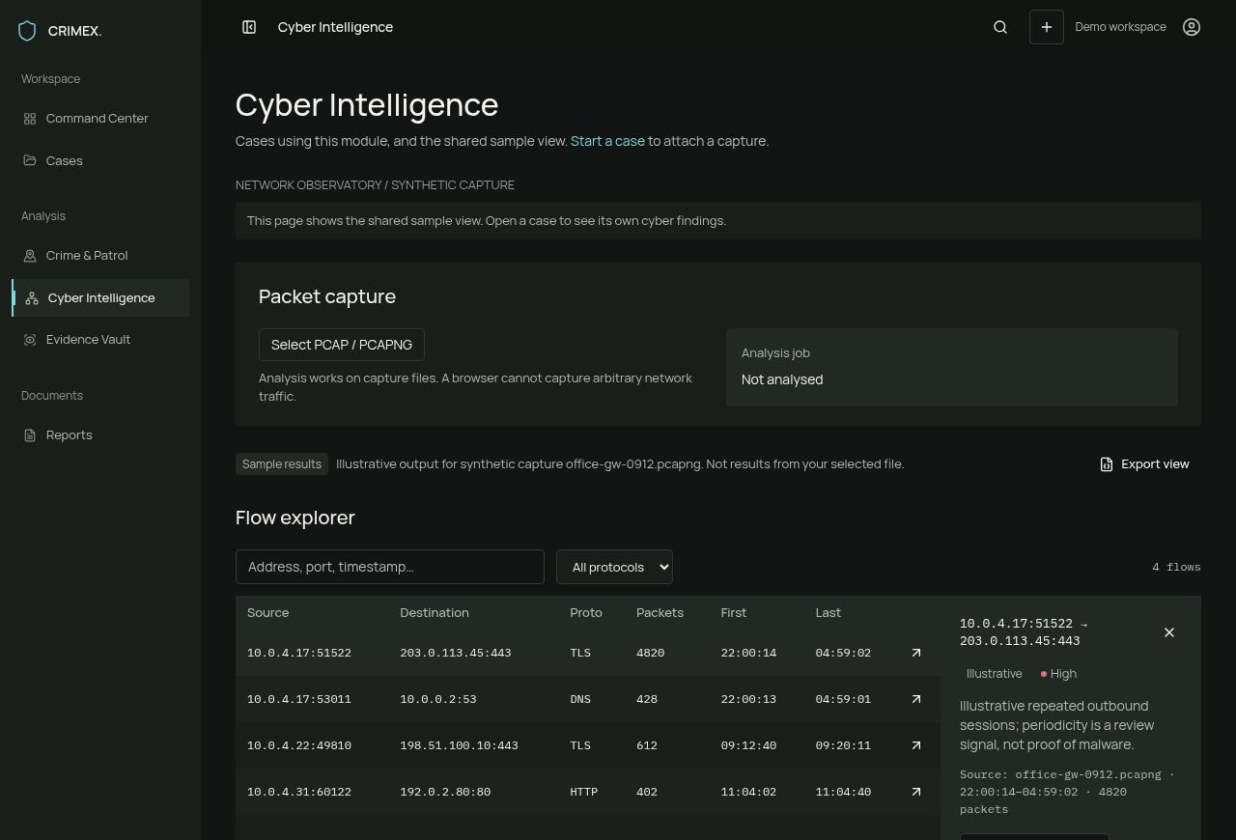Image resolution: width=1236 pixels, height=840 pixels.
Task: Click destination 192.0.2.80:80 cell
Action: pos(445,792)
